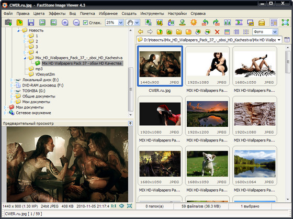Click the Zoom Out magnifier icon
The height and width of the screenshot is (219, 293).
coord(76,23)
